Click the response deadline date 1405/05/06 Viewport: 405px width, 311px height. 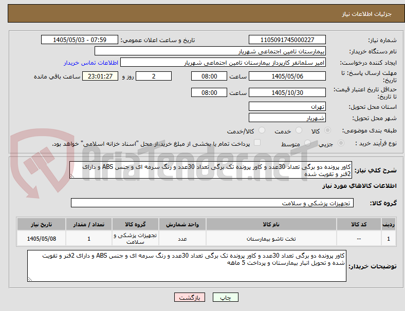point(287,76)
